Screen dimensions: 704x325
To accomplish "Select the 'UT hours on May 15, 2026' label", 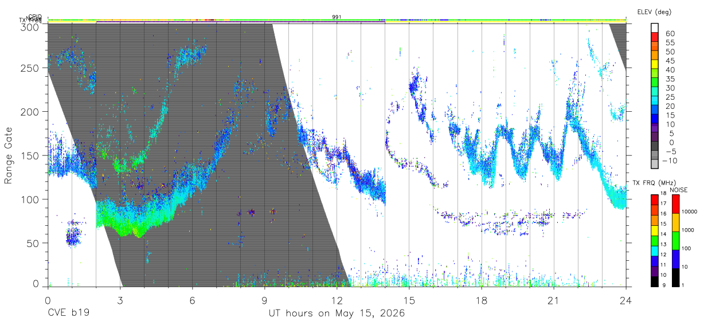I will pyautogui.click(x=337, y=314).
